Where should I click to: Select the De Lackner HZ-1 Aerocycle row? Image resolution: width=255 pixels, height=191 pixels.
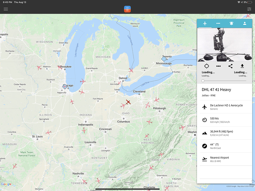point(226,107)
